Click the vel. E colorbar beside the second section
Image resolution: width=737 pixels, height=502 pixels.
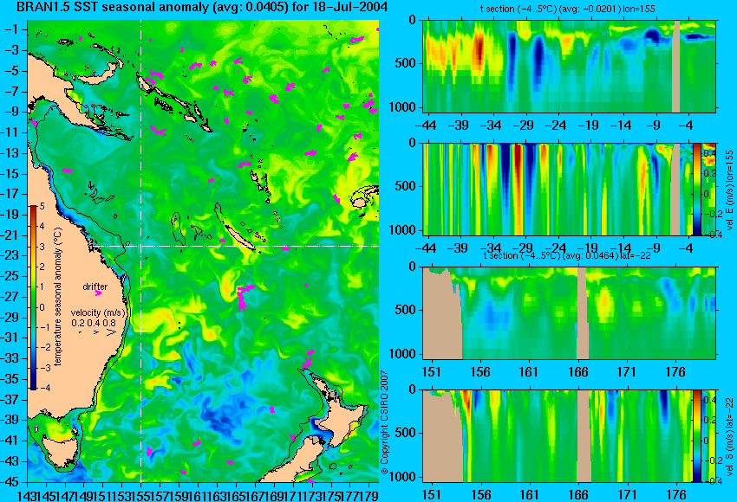(x=697, y=189)
